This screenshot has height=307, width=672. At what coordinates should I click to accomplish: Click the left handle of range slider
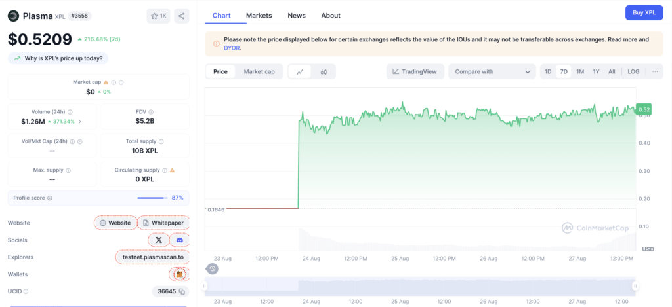[205, 285]
